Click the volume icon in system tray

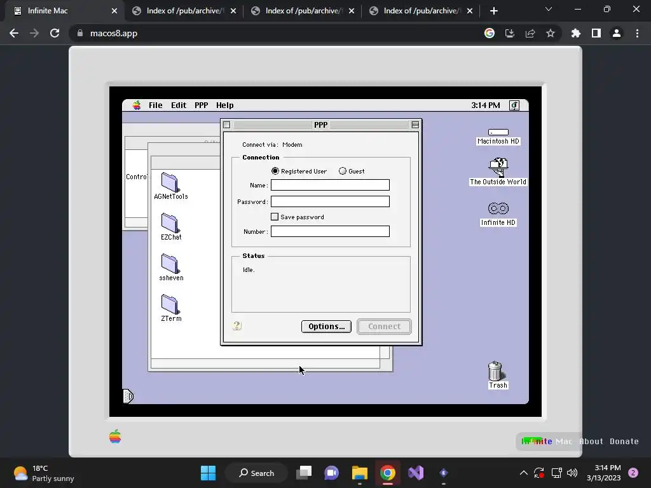coord(572,473)
